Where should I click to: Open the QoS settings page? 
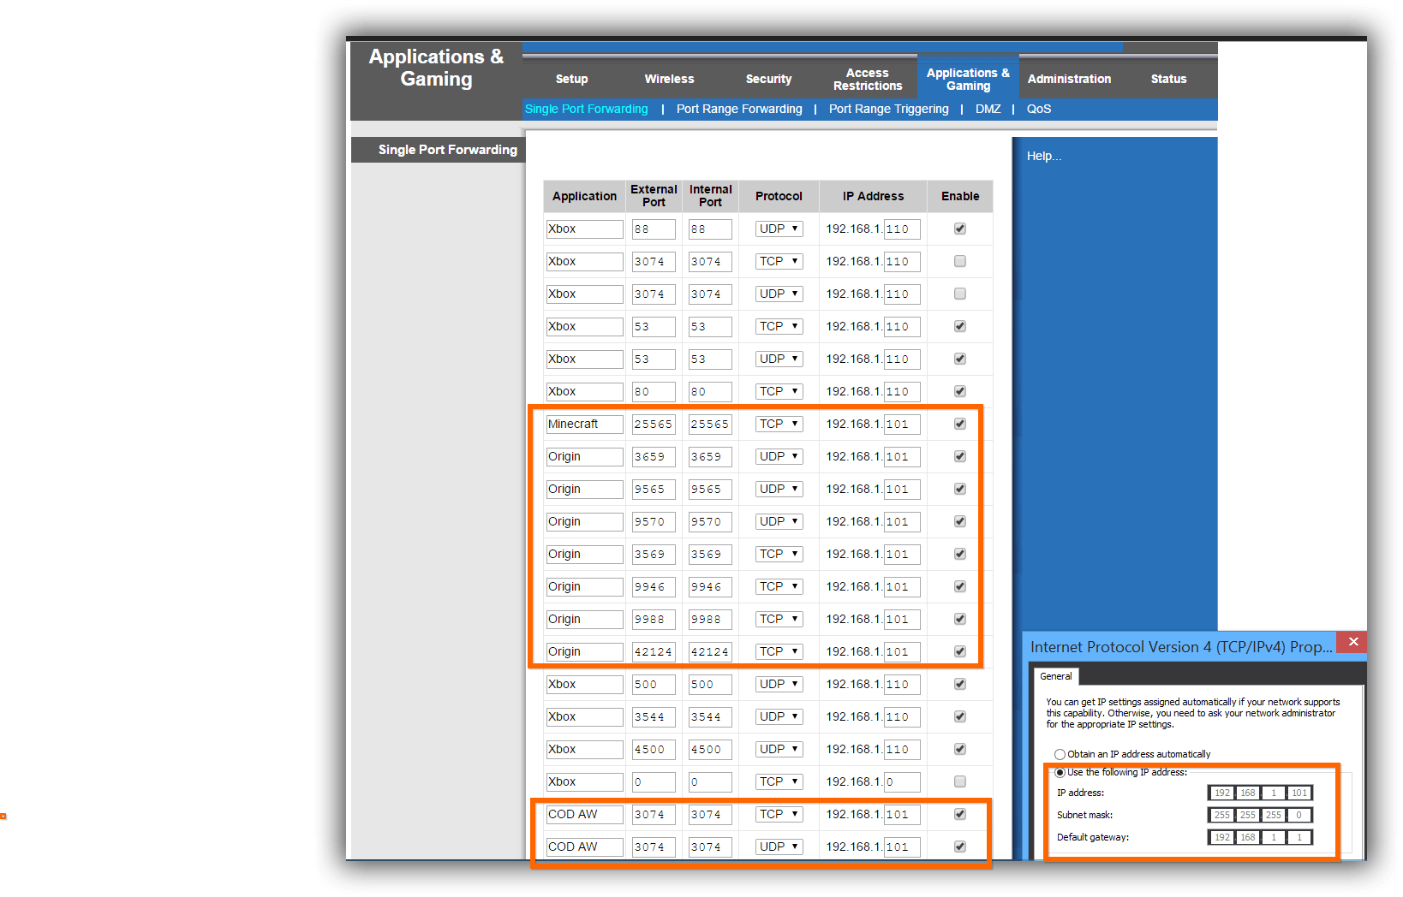pyautogui.click(x=1038, y=109)
